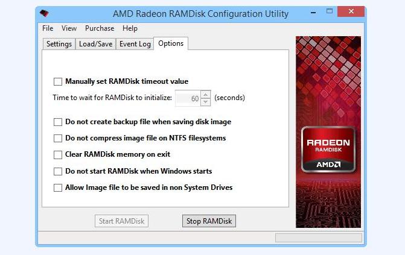Click the Radeon RAMDisk AMD logo badge
Screen dimensions: 405x255
328,150
